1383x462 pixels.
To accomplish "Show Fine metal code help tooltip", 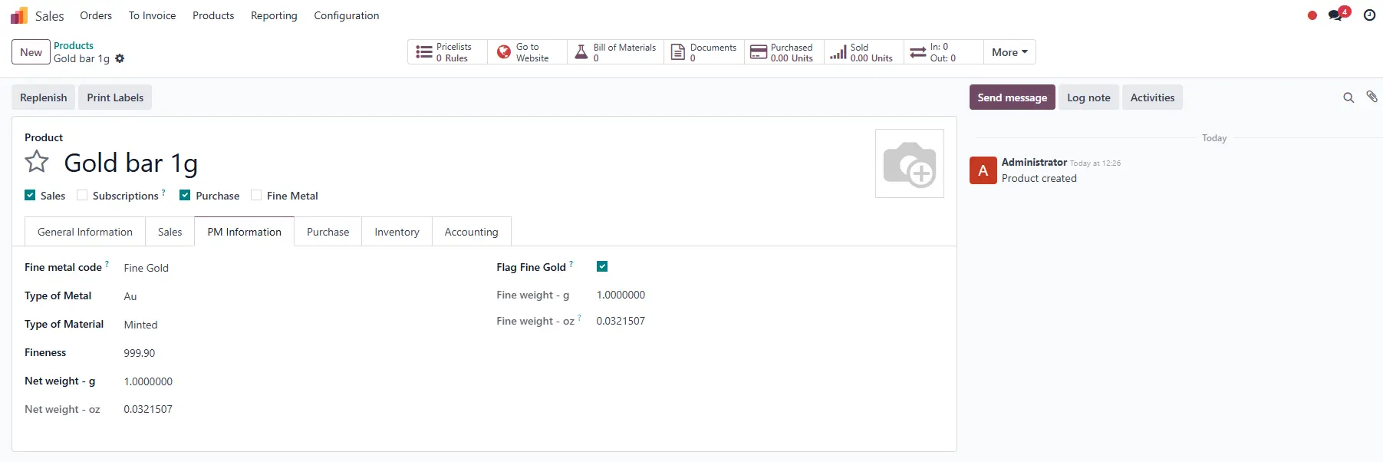I will [x=107, y=263].
